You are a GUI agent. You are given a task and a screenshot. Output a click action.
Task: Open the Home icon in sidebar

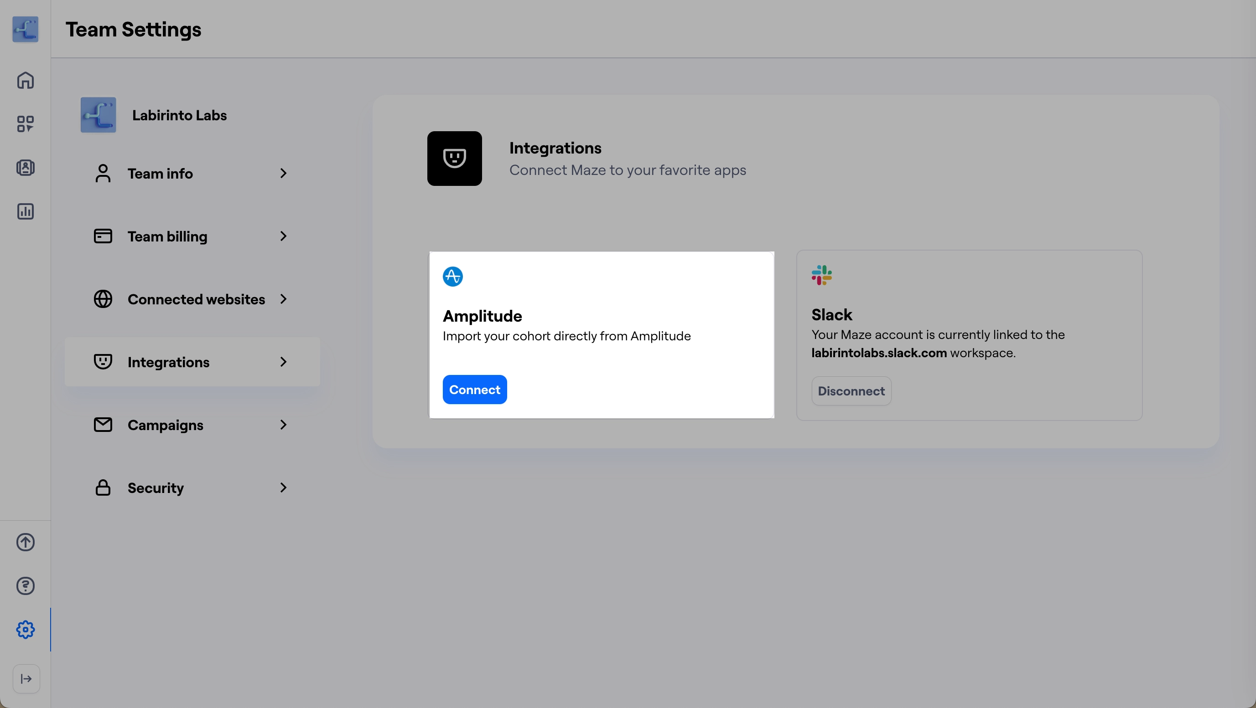click(x=25, y=80)
